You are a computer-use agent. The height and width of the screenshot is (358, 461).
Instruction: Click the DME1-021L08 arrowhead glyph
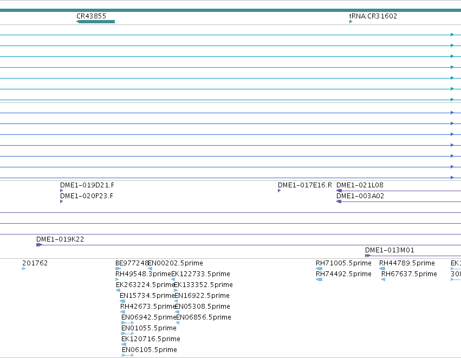339,191
